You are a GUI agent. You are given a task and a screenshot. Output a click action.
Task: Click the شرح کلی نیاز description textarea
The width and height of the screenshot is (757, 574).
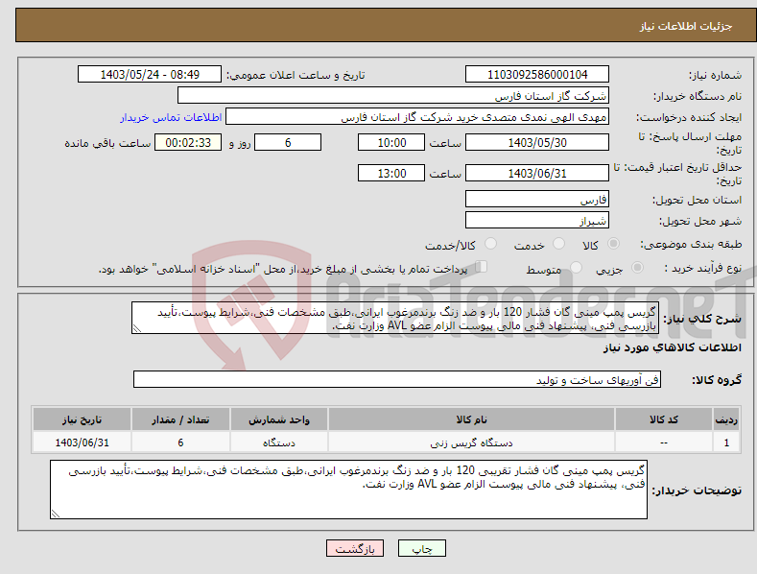pos(395,319)
